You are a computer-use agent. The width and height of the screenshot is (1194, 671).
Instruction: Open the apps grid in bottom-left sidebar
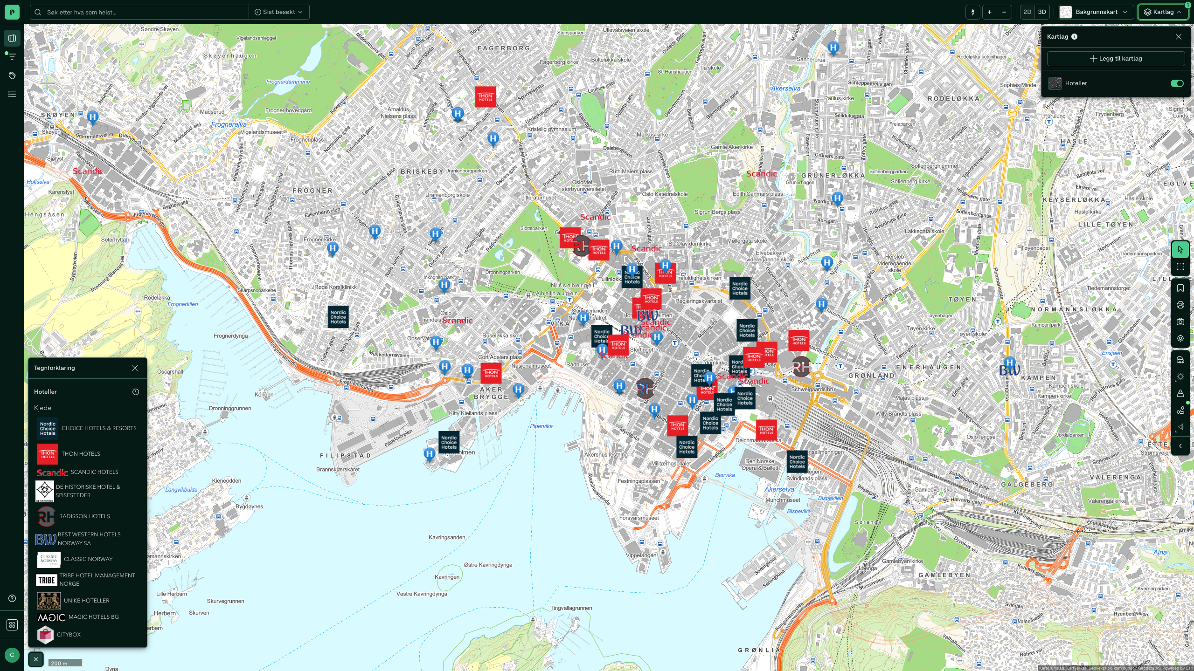click(x=12, y=625)
